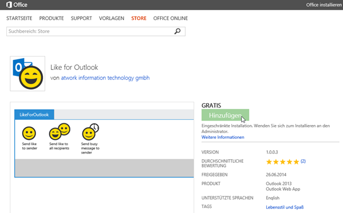Click the Office logo in header
The height and width of the screenshot is (213, 343).
(17, 5)
